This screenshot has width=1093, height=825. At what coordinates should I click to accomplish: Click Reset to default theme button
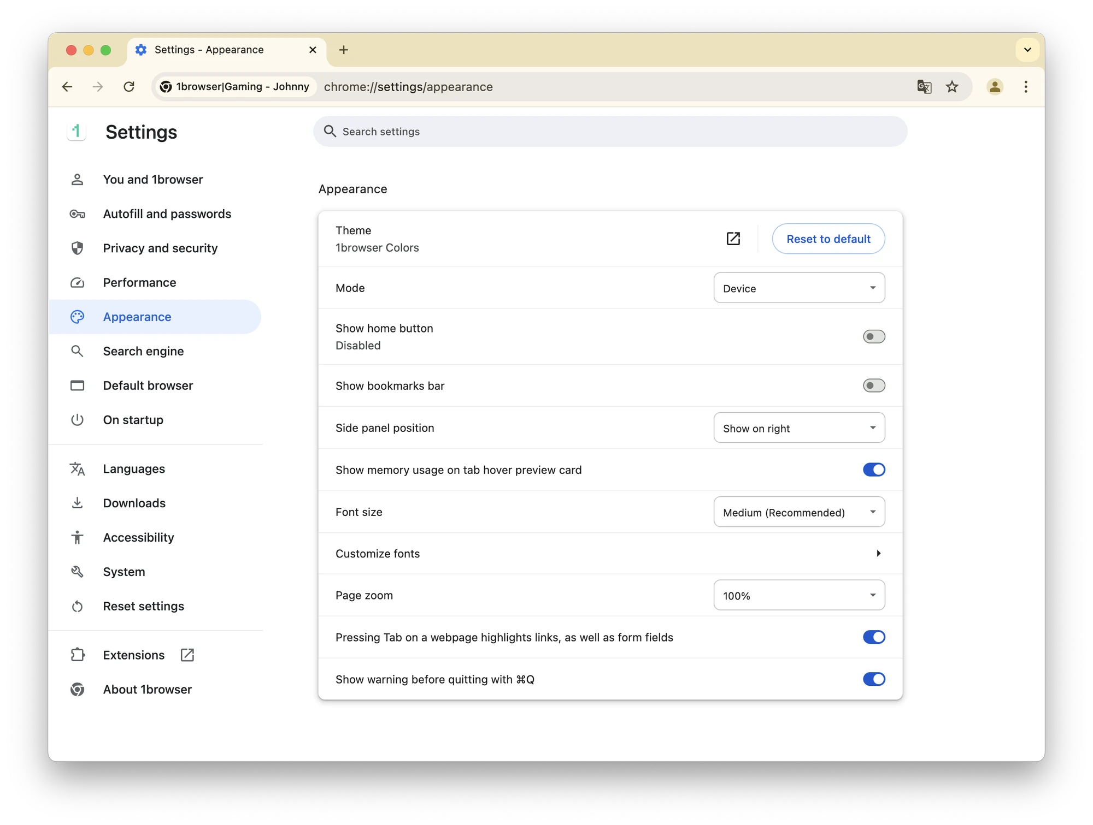coord(828,239)
